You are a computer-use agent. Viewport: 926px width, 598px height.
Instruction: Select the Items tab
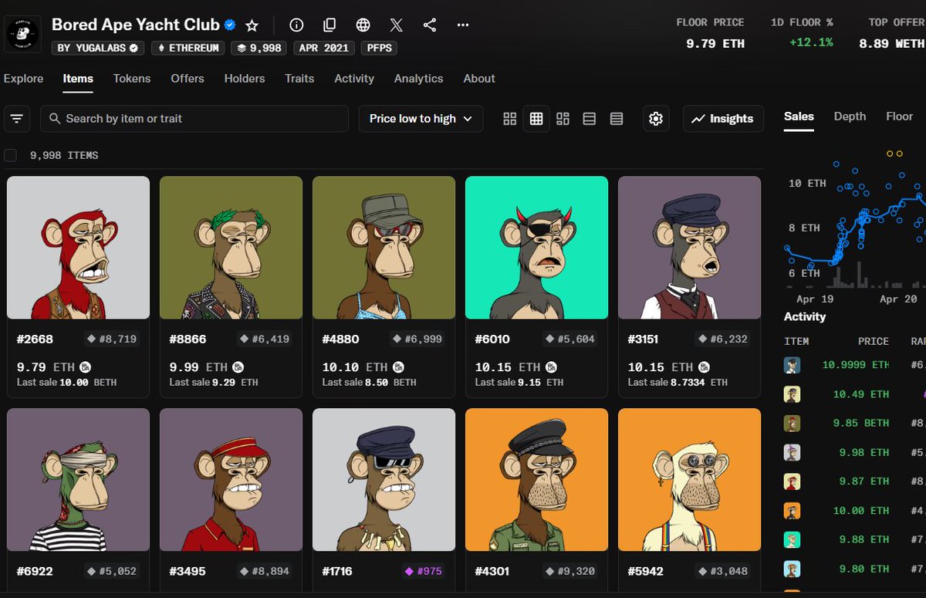(78, 79)
